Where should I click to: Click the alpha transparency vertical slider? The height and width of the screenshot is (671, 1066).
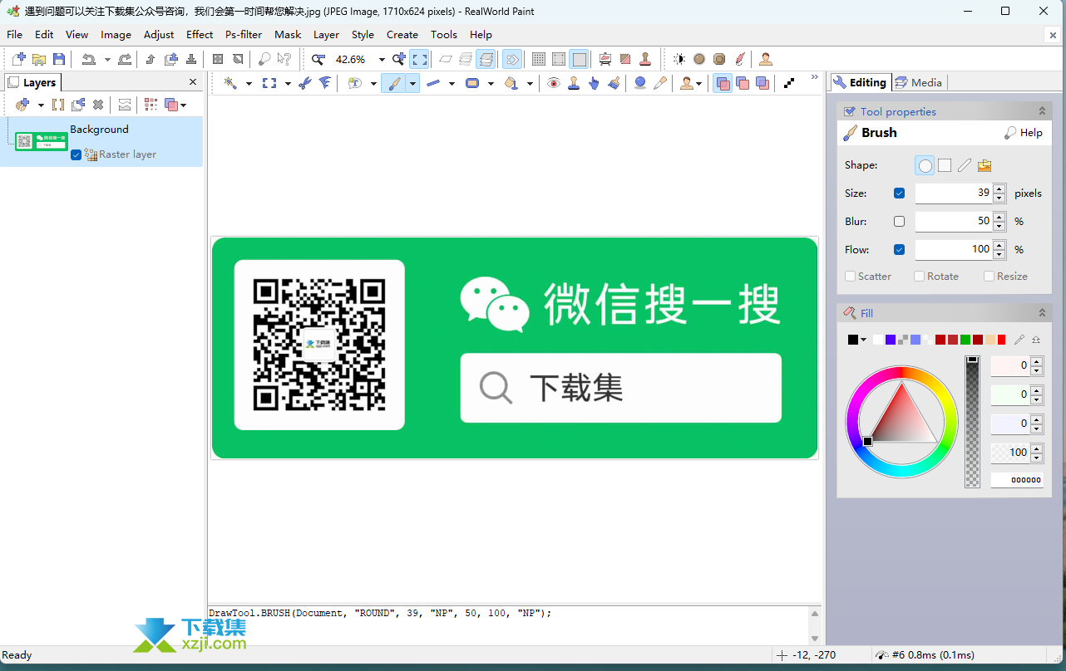tap(972, 422)
